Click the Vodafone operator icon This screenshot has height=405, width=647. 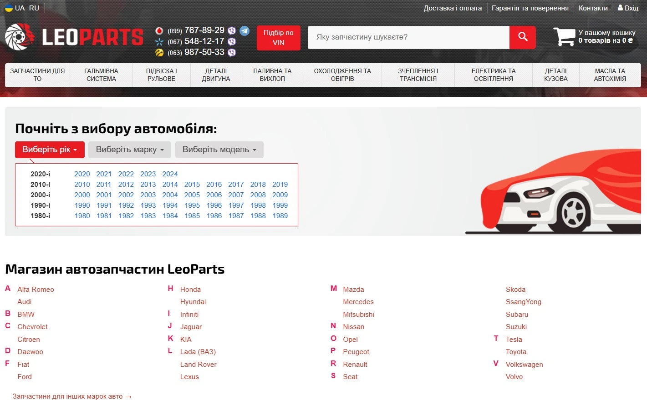coord(159,31)
